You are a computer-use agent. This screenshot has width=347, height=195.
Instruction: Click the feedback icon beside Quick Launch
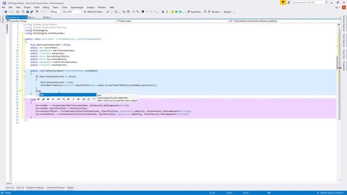point(289,2)
